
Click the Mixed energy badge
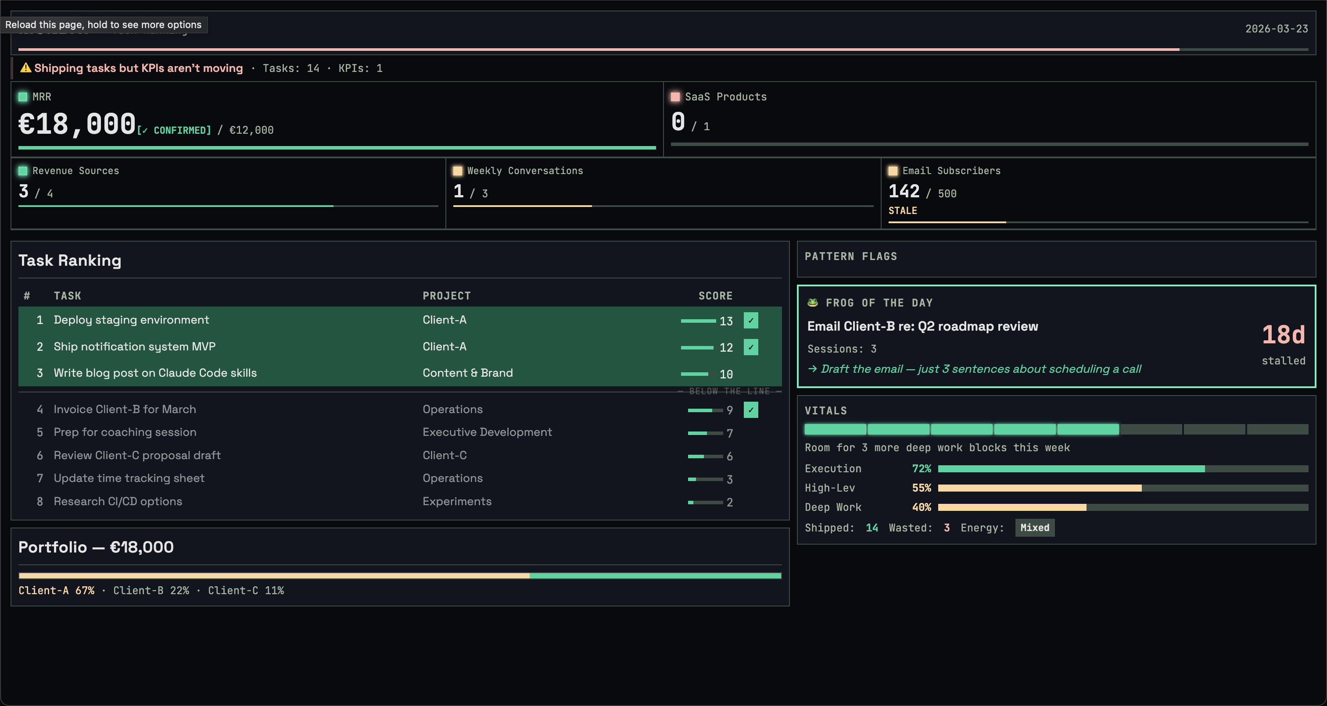pos(1034,528)
